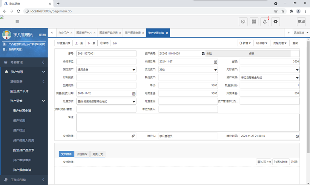Switch to 办公门户 tab
This screenshot has height=185, width=310.
pyautogui.click(x=63, y=33)
